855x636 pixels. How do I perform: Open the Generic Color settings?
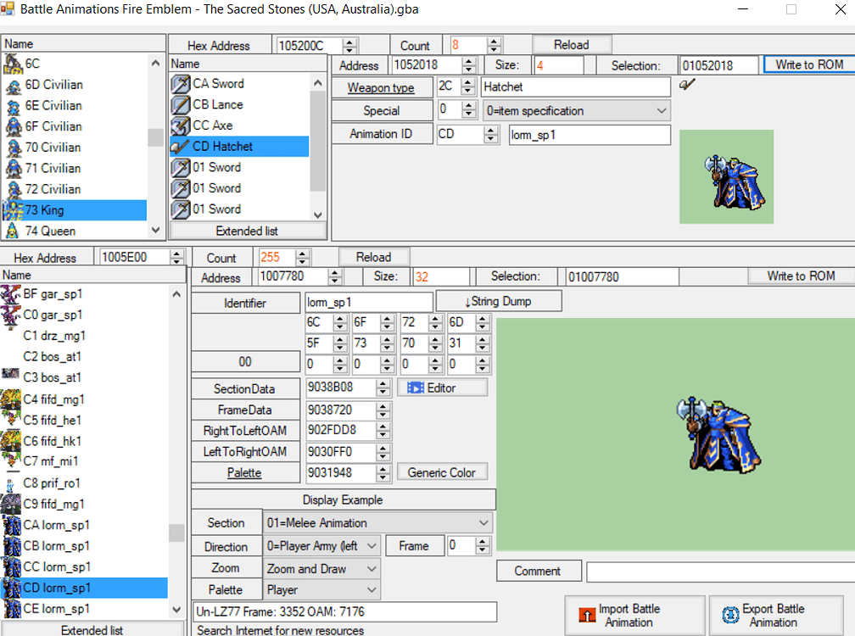click(442, 471)
